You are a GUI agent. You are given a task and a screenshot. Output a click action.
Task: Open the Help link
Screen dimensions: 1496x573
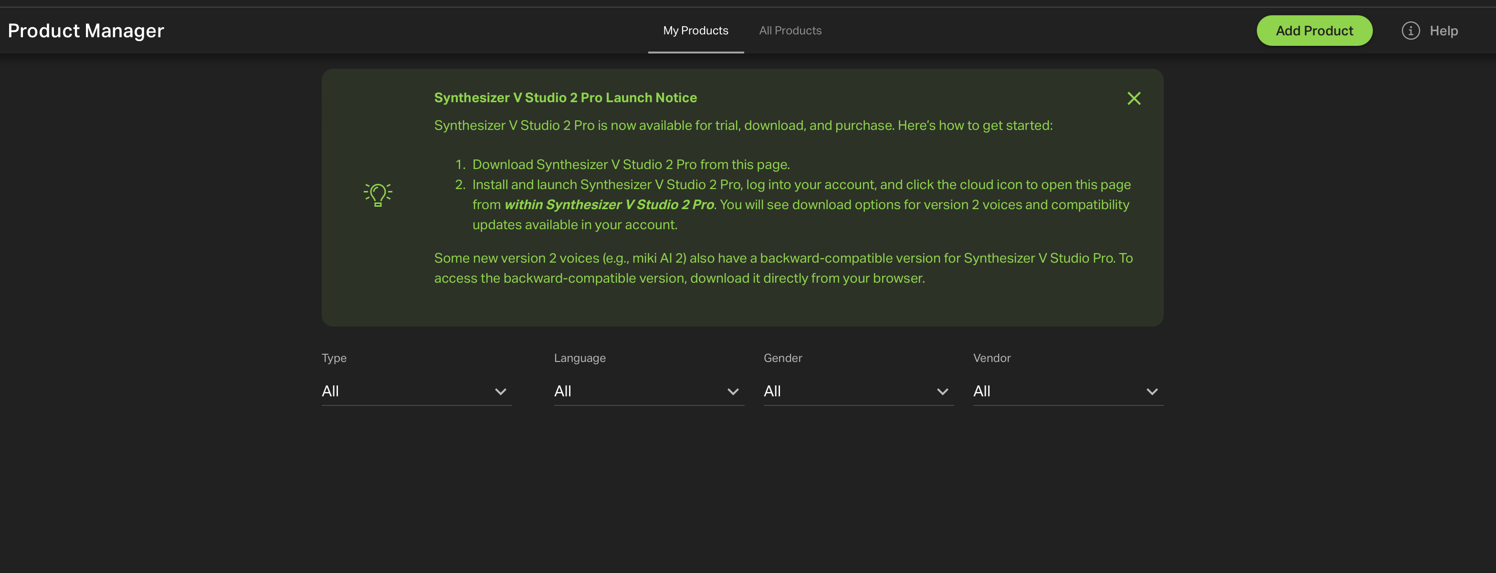pyautogui.click(x=1444, y=31)
